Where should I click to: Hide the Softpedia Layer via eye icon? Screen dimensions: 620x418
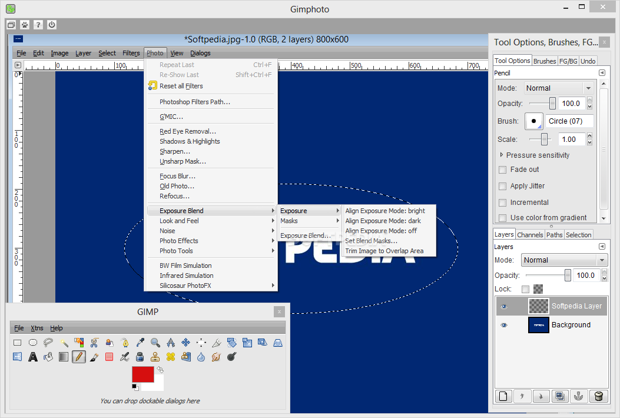[504, 307]
